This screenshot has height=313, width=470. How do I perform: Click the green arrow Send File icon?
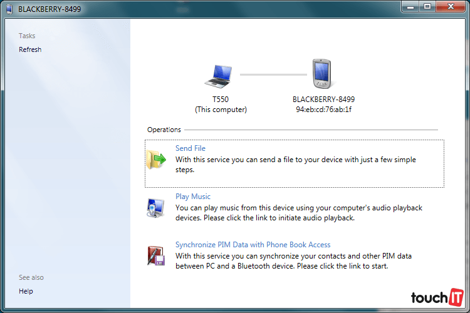(x=157, y=159)
